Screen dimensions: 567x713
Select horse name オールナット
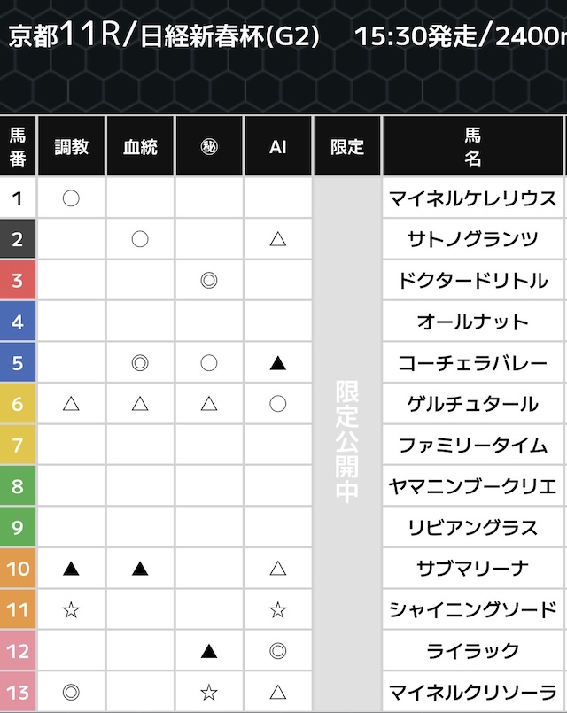click(472, 322)
